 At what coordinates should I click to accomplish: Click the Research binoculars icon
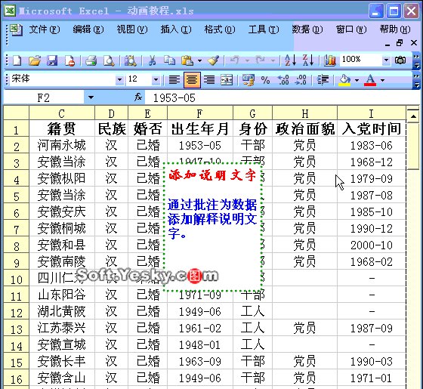point(130,60)
